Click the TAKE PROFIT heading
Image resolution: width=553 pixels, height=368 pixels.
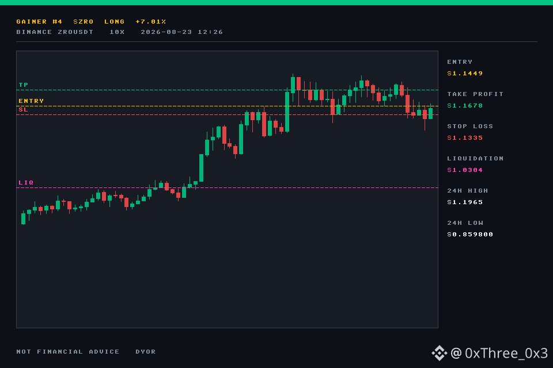tap(475, 94)
